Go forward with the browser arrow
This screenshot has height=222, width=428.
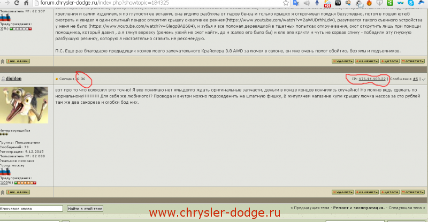point(7,3)
